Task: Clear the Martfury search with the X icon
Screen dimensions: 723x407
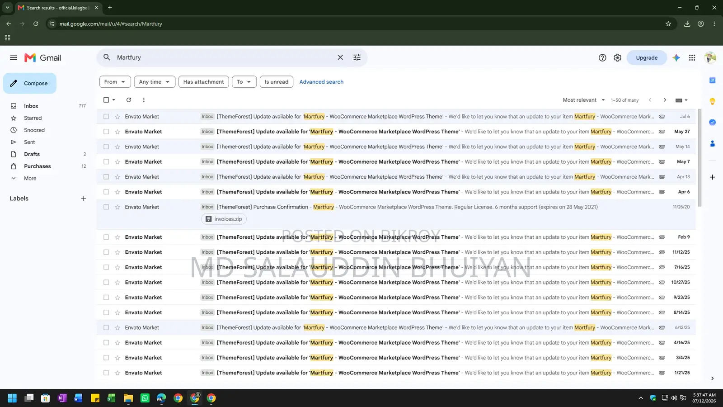Action: pyautogui.click(x=340, y=57)
